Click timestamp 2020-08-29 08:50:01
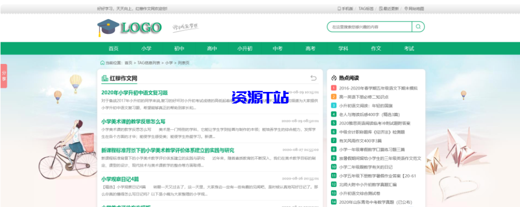Image resolution: width=520 pixels, height=207 pixels. pyautogui.click(x=300, y=121)
